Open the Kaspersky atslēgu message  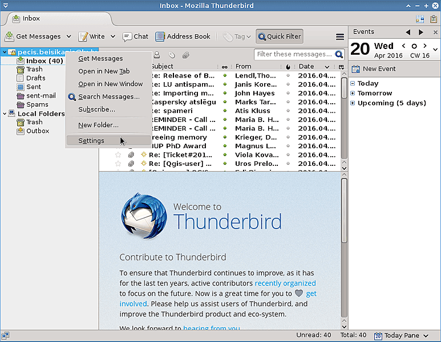pos(183,102)
